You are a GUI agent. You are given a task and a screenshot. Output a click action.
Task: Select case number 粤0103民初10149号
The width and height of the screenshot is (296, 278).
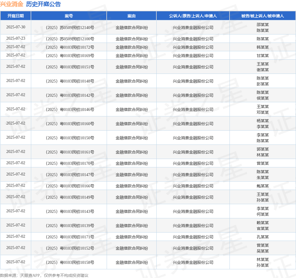70,197
